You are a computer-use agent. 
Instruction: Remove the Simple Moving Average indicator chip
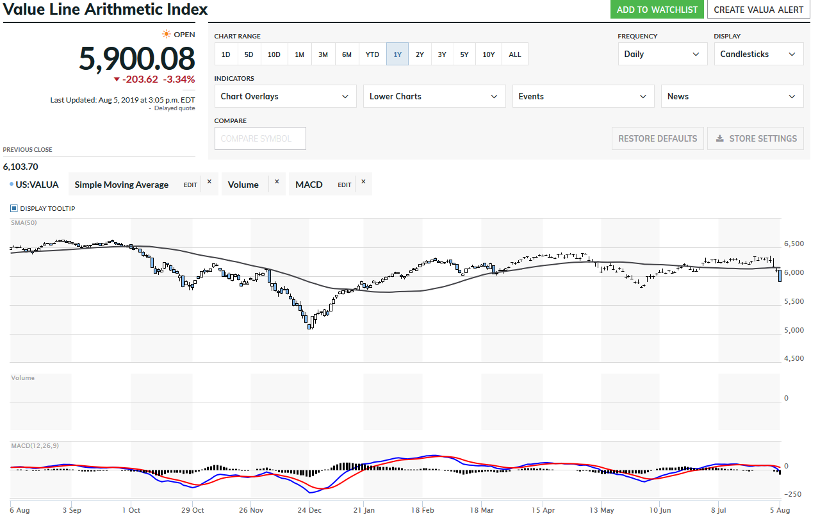point(209,182)
